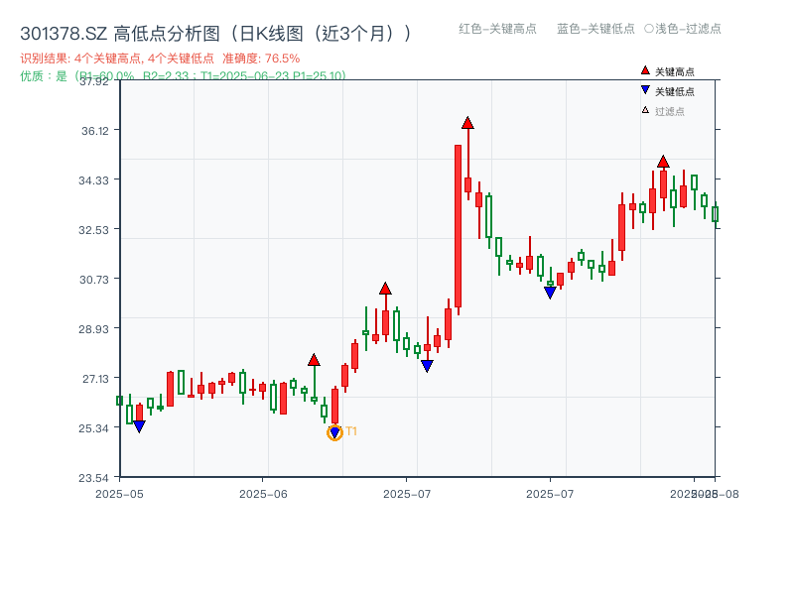
Task: Click the red triangle marker above the mid-June candle
Action: point(314,361)
